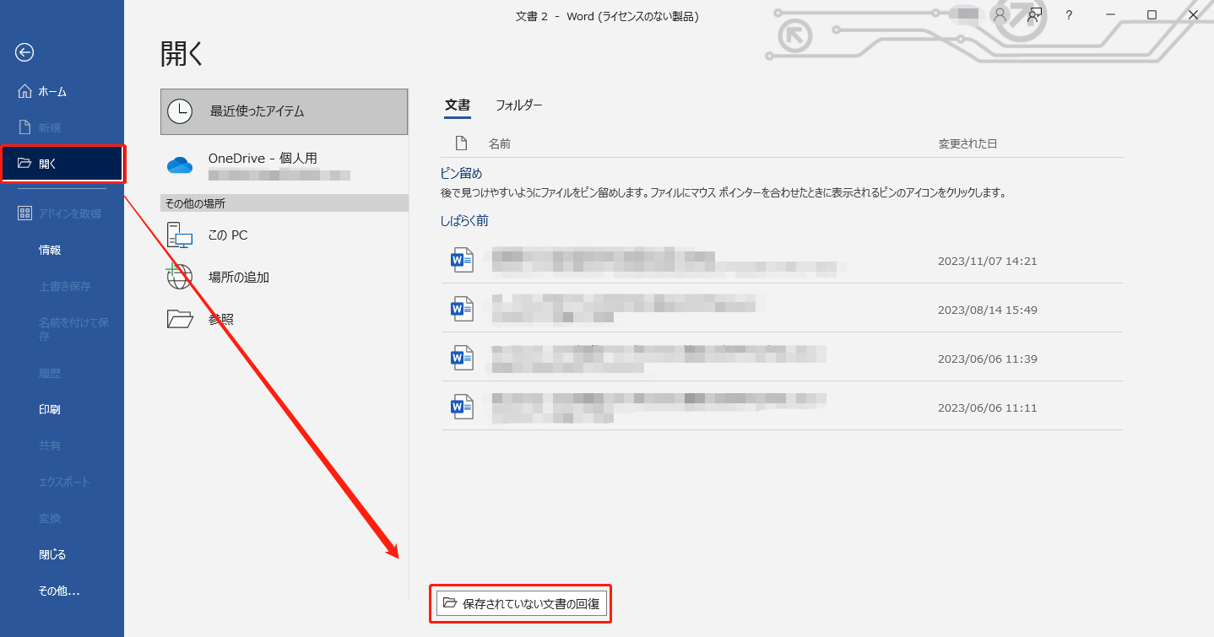The image size is (1214, 637).
Task: Sort by the 名前 column header
Action: pyautogui.click(x=500, y=143)
